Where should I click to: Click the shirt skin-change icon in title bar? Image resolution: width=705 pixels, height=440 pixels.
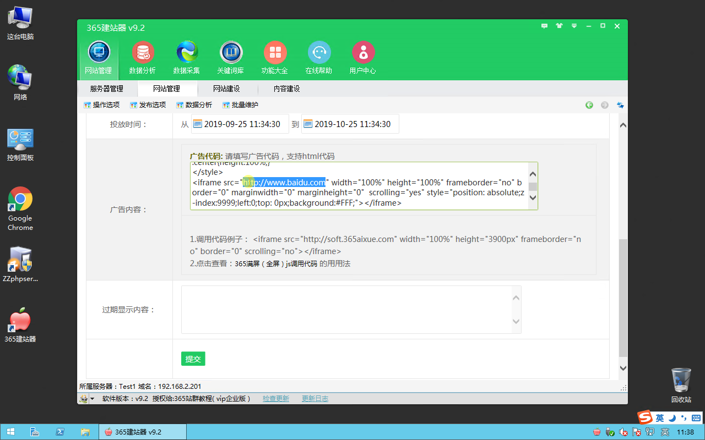(x=560, y=26)
